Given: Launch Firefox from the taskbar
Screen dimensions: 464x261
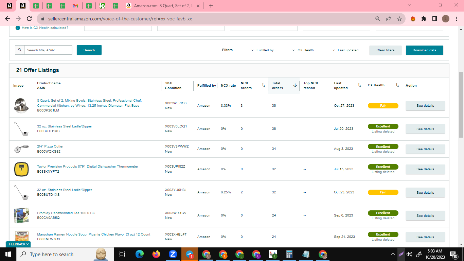Looking at the screenshot, I should pyautogui.click(x=156, y=254).
